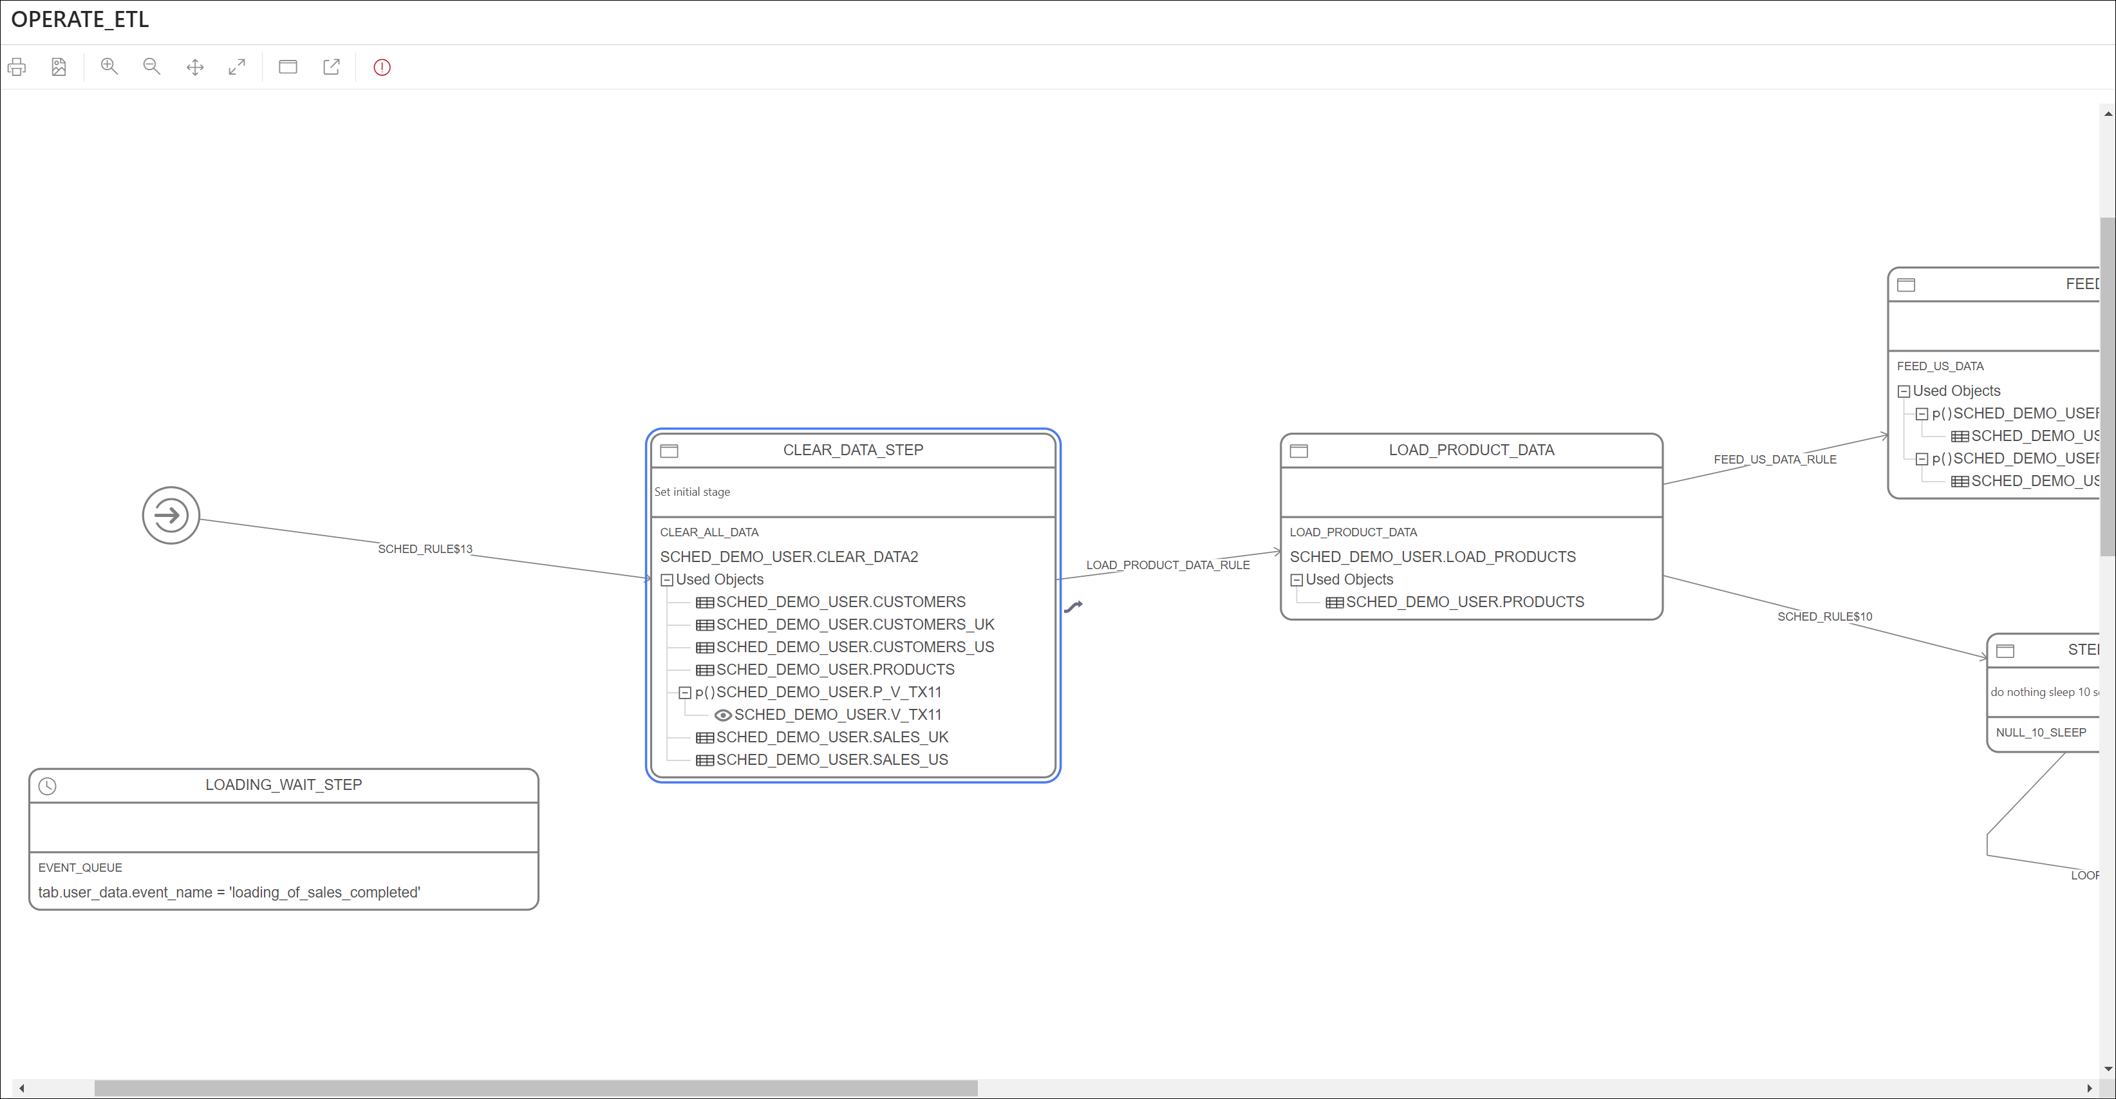Click the window icon in CLEAR_DATA_STEP header
Viewport: 2116px width, 1099px height.
point(669,450)
